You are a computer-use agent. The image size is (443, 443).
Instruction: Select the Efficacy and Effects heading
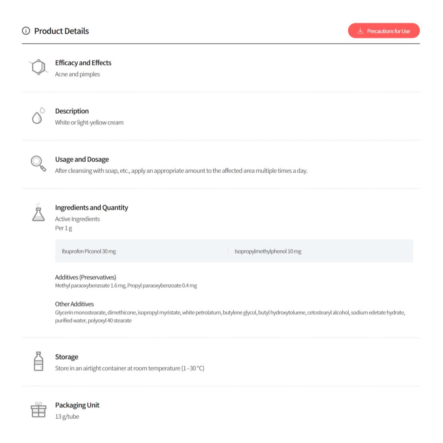pos(83,63)
